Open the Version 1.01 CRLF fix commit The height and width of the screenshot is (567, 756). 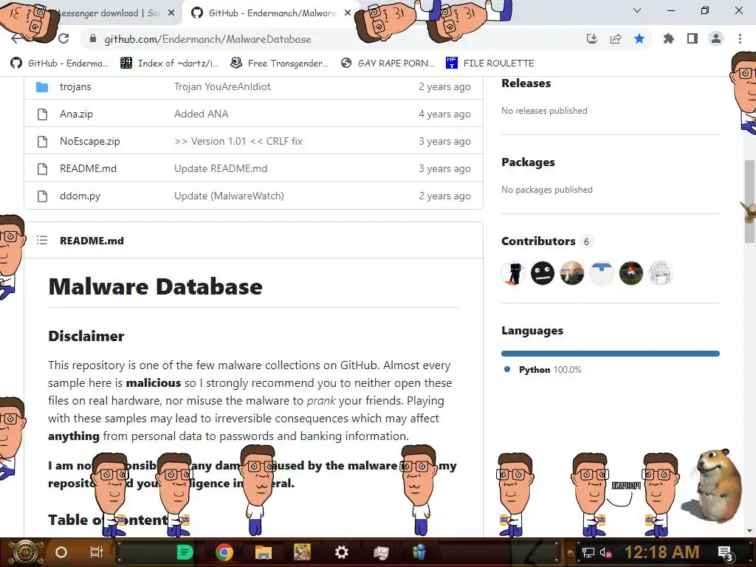point(238,141)
